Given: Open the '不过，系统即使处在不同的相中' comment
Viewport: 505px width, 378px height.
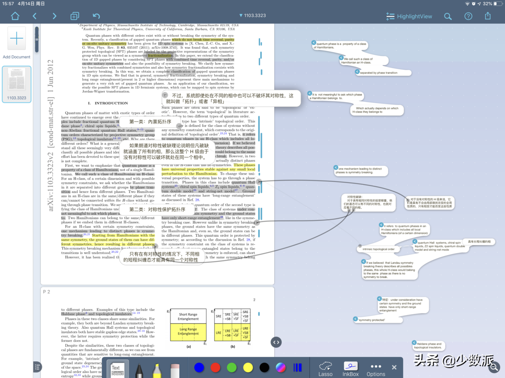Looking at the screenshot, I should 232,99.
